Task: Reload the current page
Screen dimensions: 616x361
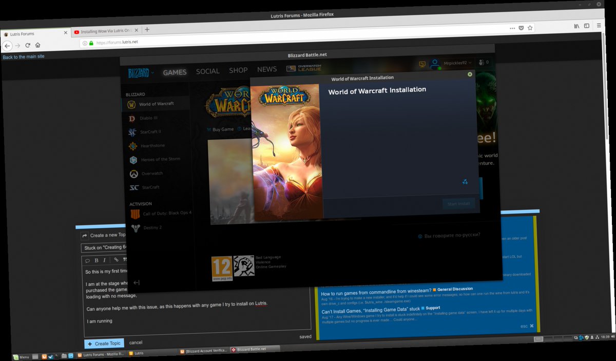Action: click(28, 45)
